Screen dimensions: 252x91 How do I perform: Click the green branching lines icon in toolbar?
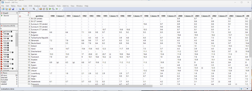[x=57, y=9]
